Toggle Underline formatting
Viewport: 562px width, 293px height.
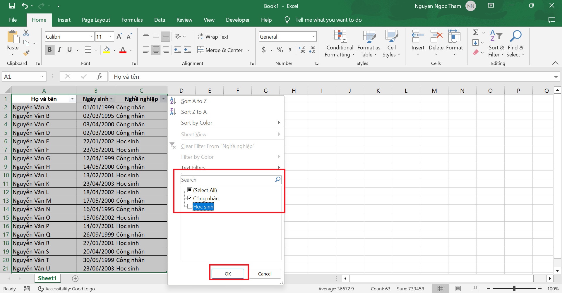pos(69,50)
